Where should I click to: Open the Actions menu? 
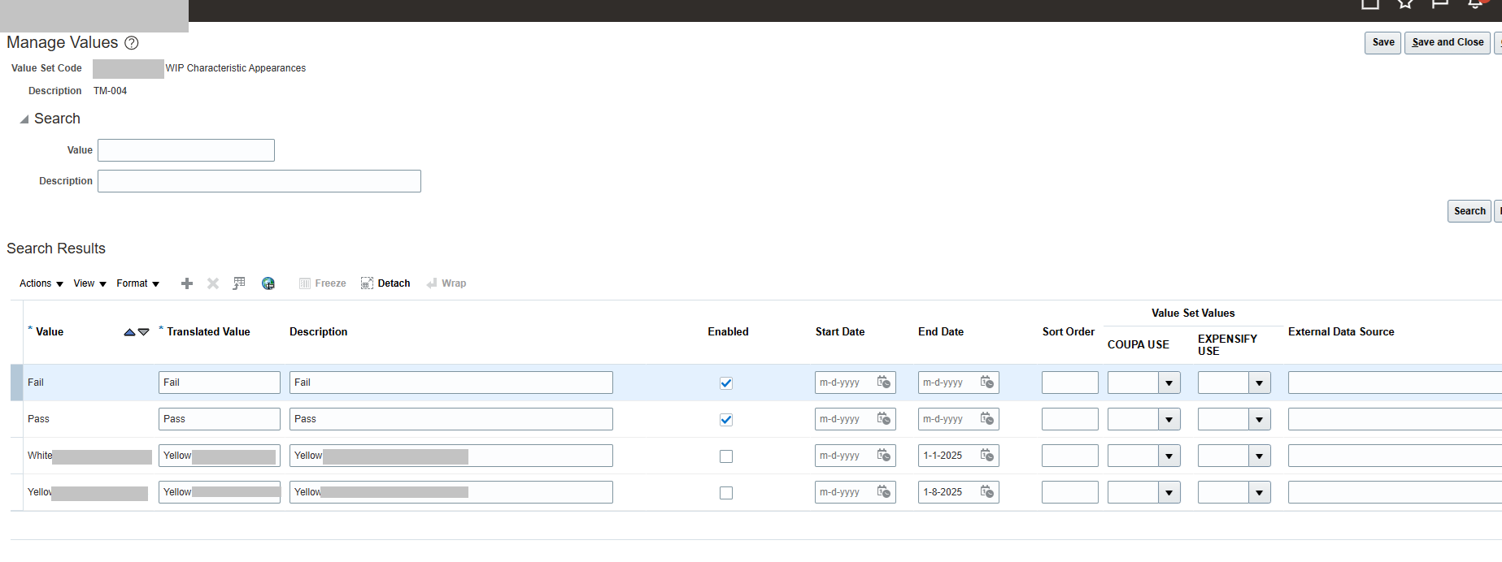[41, 283]
